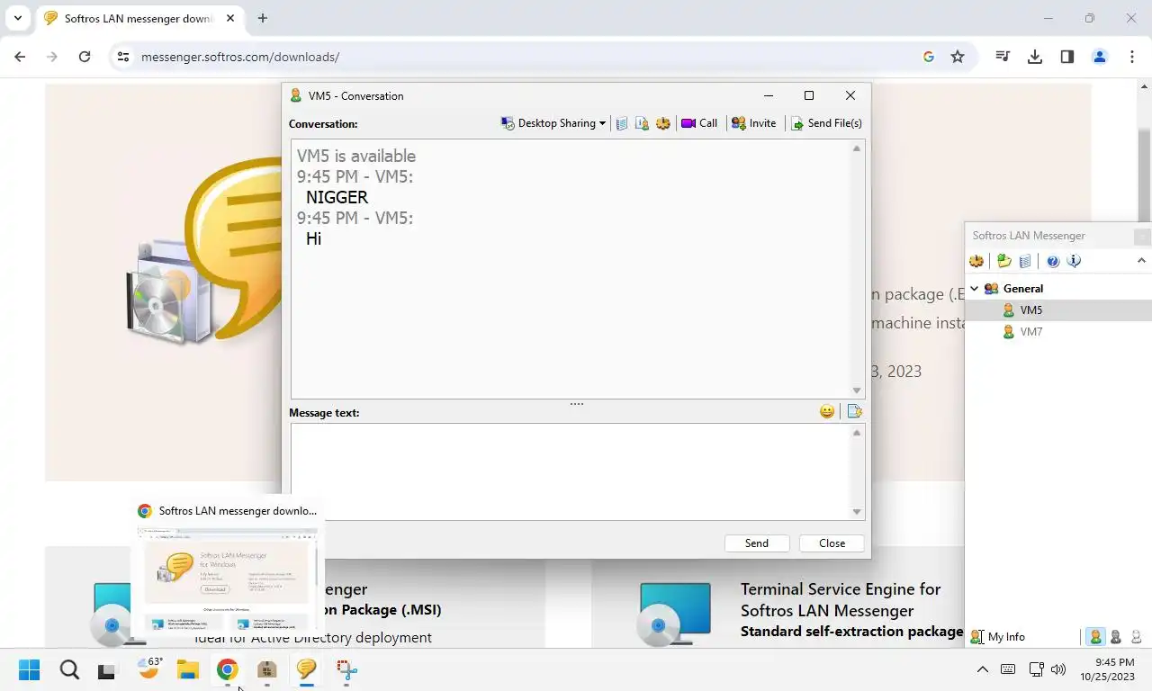
Task: Select user VM5 in the user list
Action: (1058, 310)
